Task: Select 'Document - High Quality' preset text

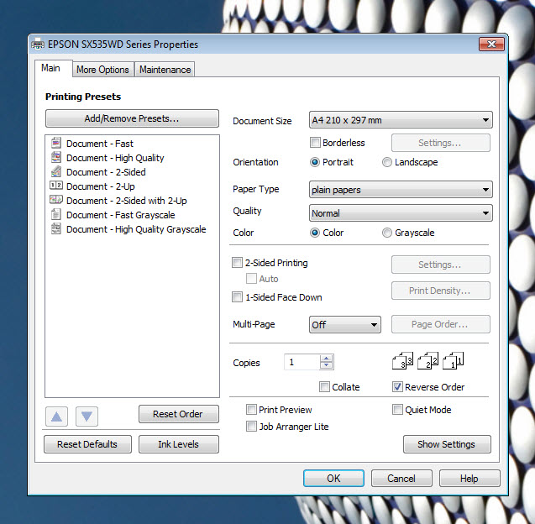Action: [115, 158]
